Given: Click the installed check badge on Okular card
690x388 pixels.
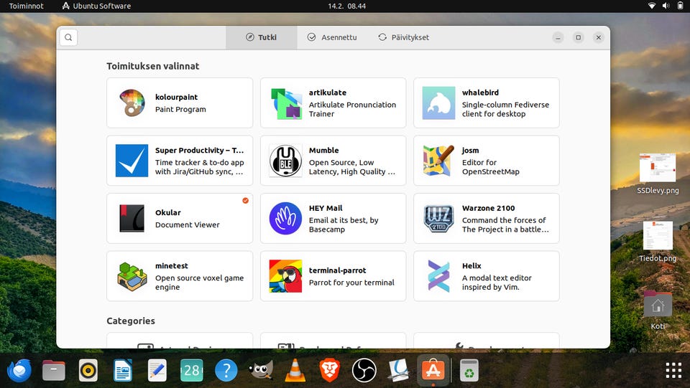Looking at the screenshot, I should click(246, 201).
